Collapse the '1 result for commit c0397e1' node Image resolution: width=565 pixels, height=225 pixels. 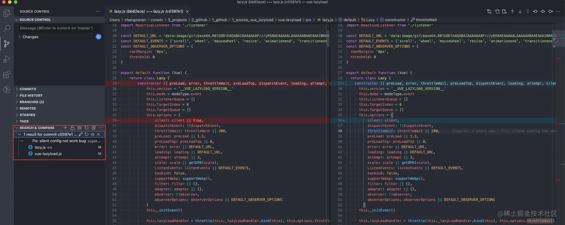point(19,134)
